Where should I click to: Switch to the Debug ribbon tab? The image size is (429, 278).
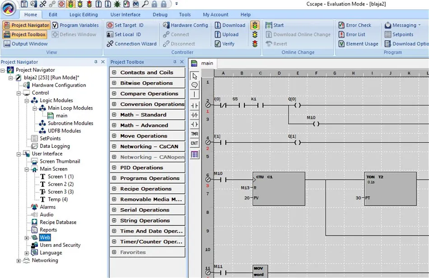pos(160,14)
